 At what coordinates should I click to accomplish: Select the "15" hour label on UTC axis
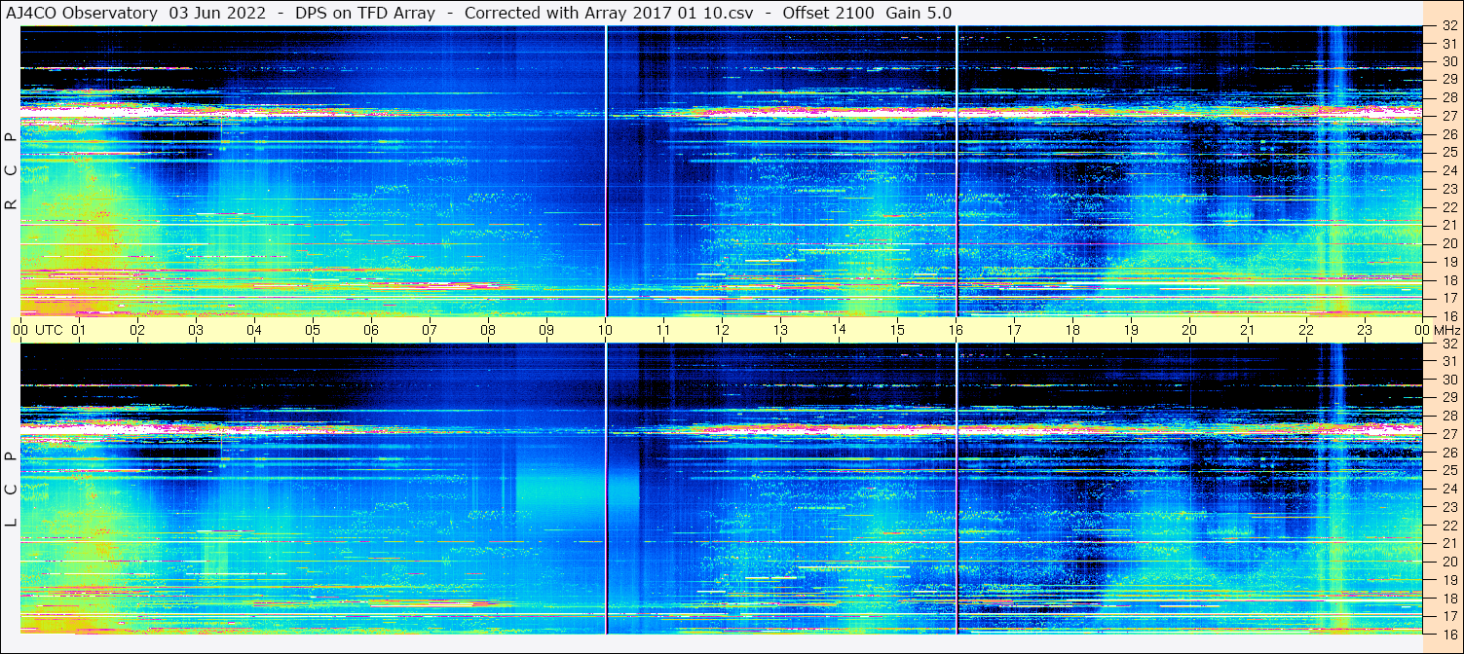897,330
